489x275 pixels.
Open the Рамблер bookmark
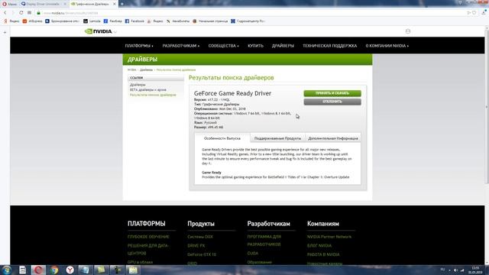(113, 21)
